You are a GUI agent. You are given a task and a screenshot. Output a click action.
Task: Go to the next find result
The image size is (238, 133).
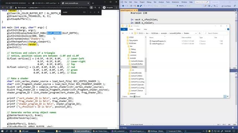pos(94,12)
